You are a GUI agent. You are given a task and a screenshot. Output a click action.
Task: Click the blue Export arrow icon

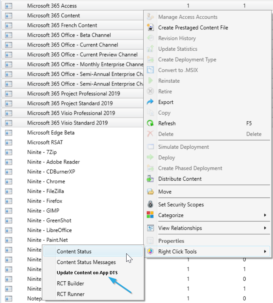point(150,102)
